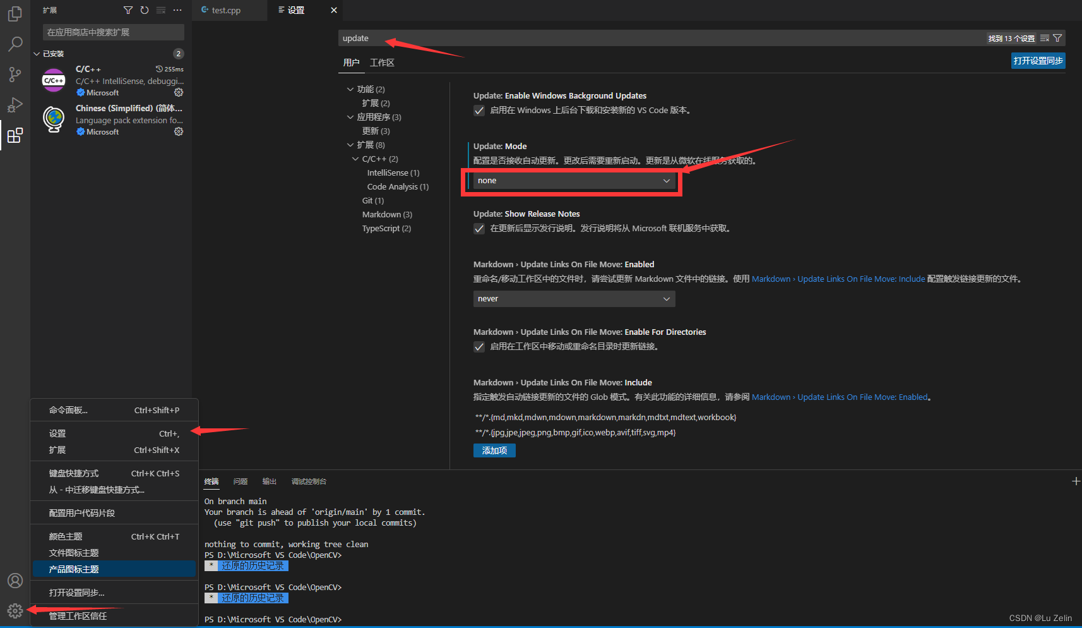Screen dimensions: 1082x628
Task: Choose 颜色主题 from the manage menu
Action: point(114,536)
